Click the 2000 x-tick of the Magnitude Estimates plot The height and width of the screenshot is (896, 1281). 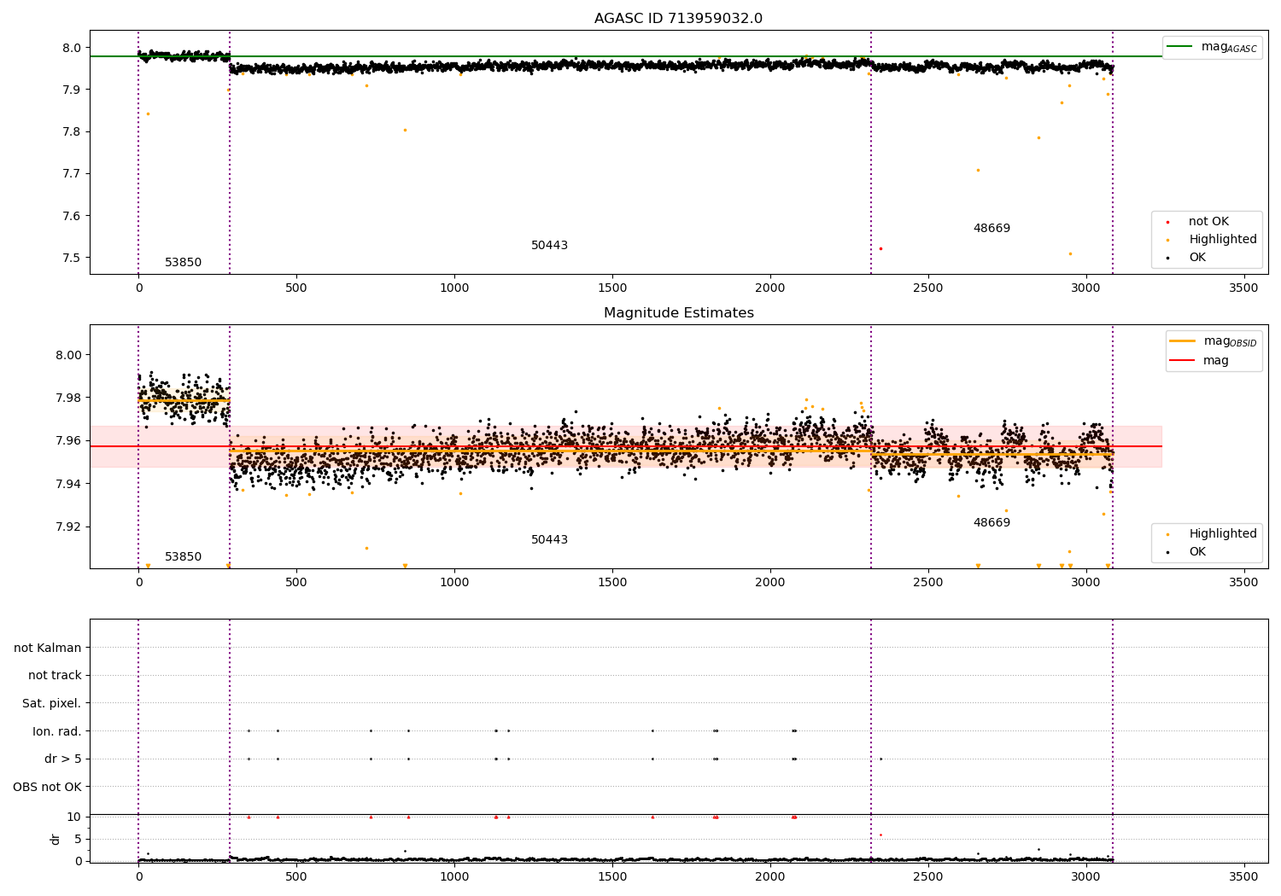(770, 583)
